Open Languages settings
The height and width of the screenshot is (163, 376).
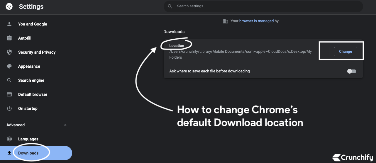coord(28,139)
